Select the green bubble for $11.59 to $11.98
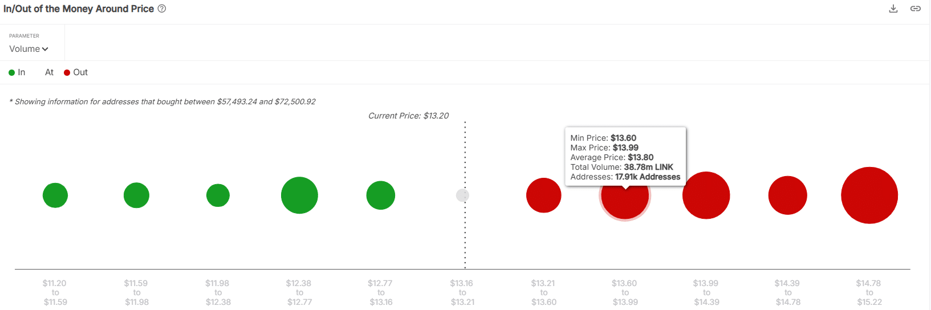The image size is (931, 310). (136, 195)
